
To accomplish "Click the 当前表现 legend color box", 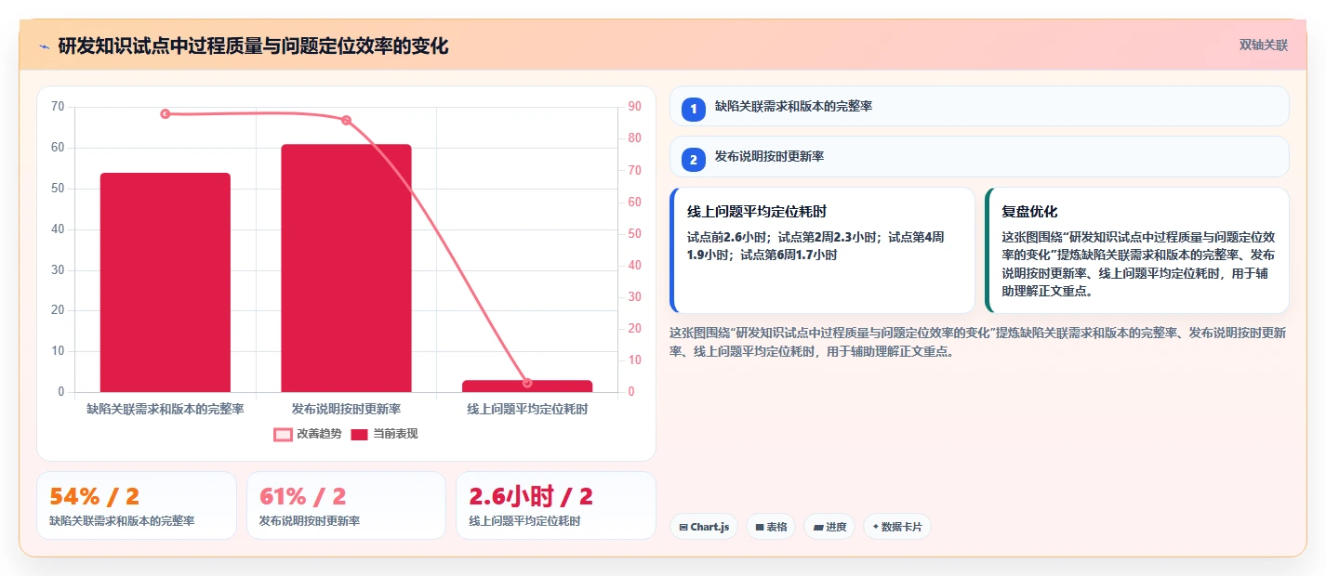I will 360,434.
